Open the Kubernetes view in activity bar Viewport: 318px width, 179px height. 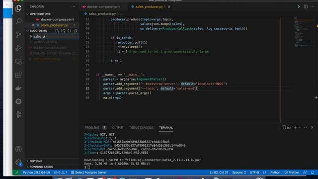[x=18, y=101]
